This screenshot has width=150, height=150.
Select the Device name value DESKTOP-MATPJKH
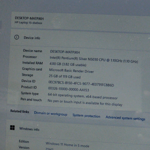coord(65,52)
